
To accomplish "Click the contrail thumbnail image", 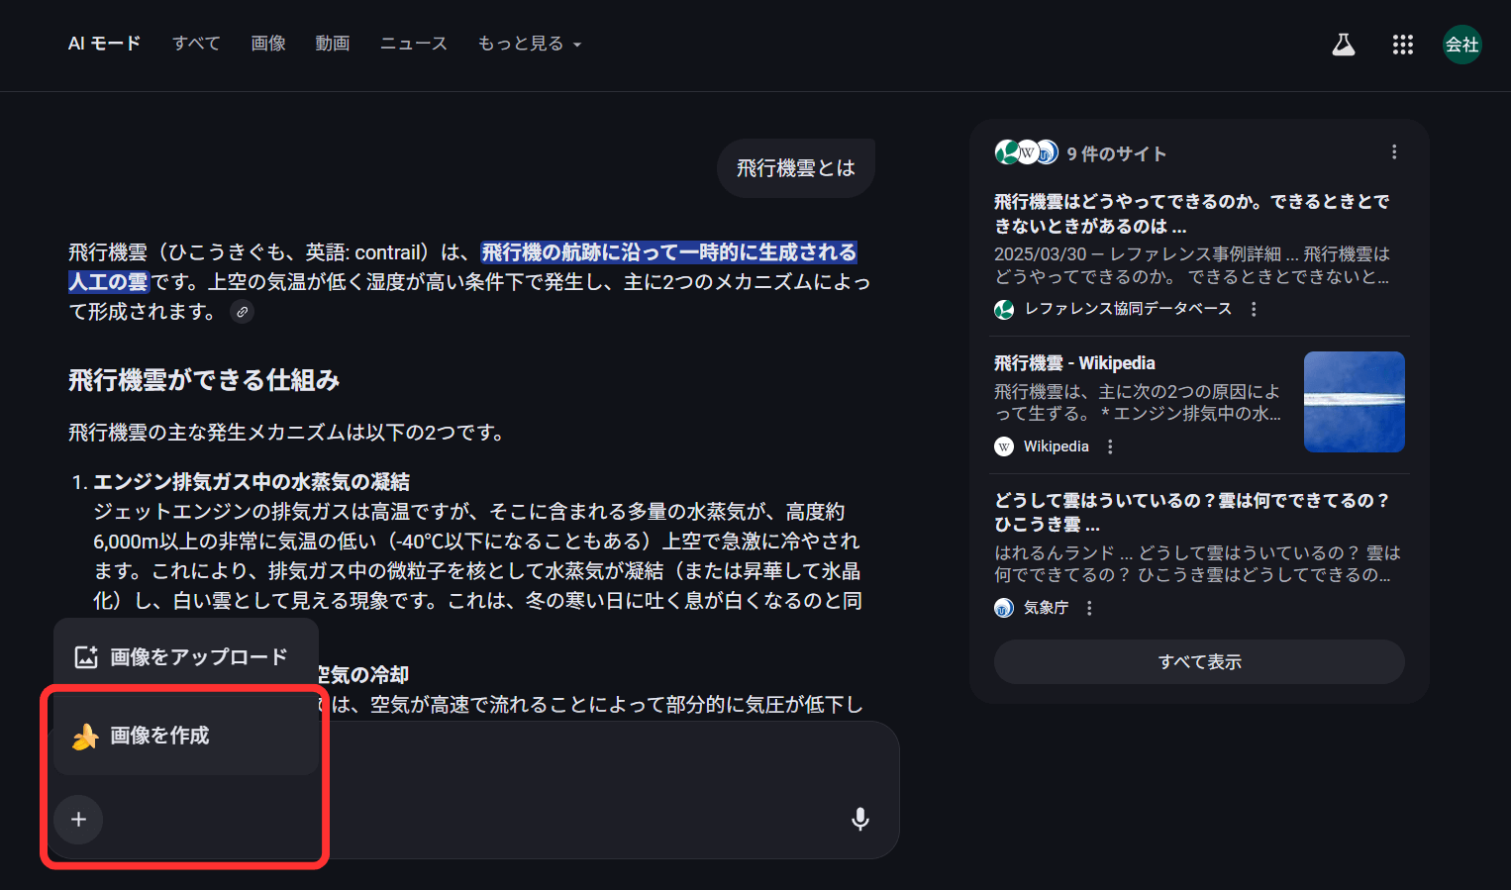I will [x=1354, y=402].
